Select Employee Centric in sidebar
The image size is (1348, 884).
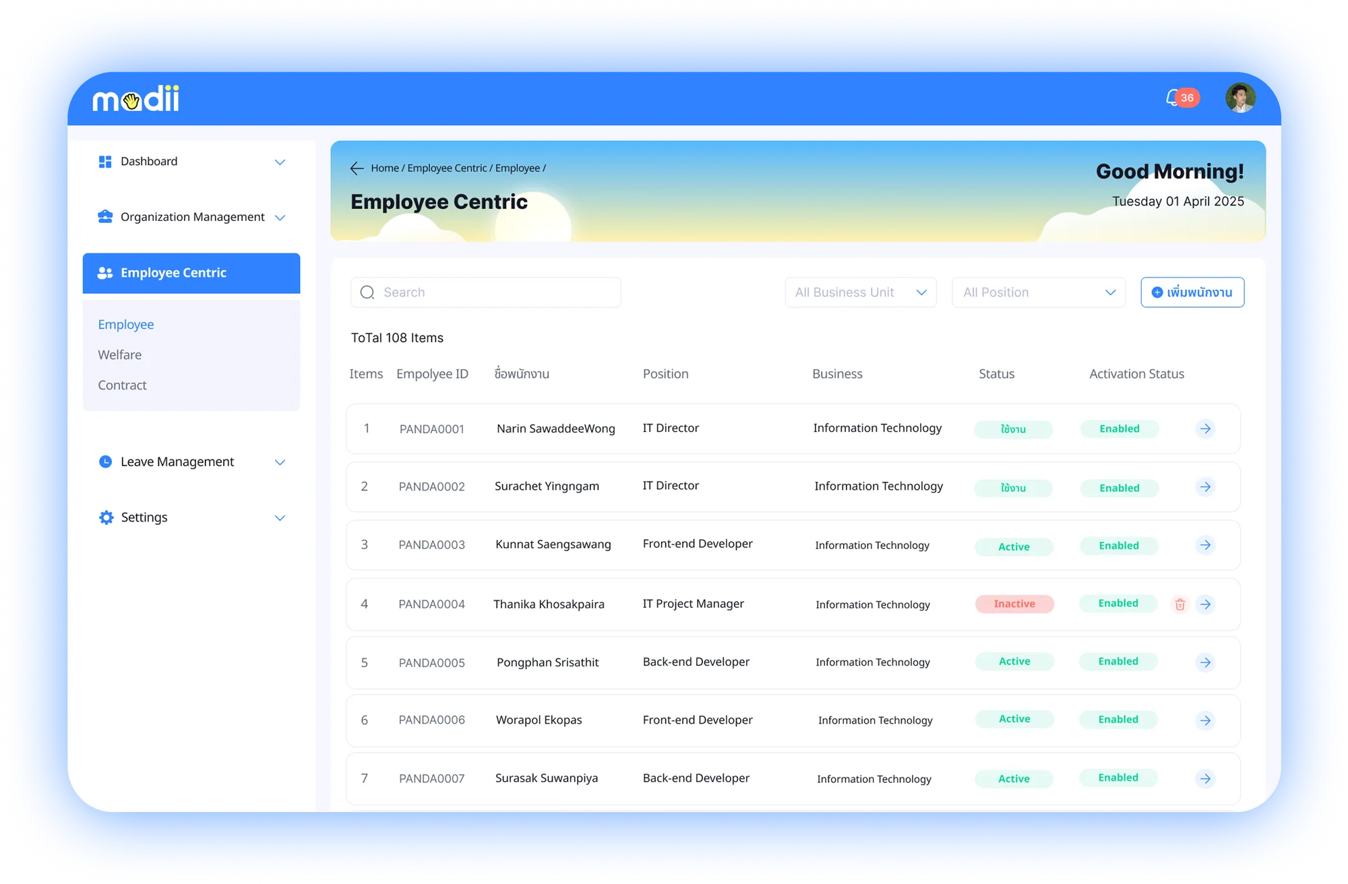coord(191,273)
